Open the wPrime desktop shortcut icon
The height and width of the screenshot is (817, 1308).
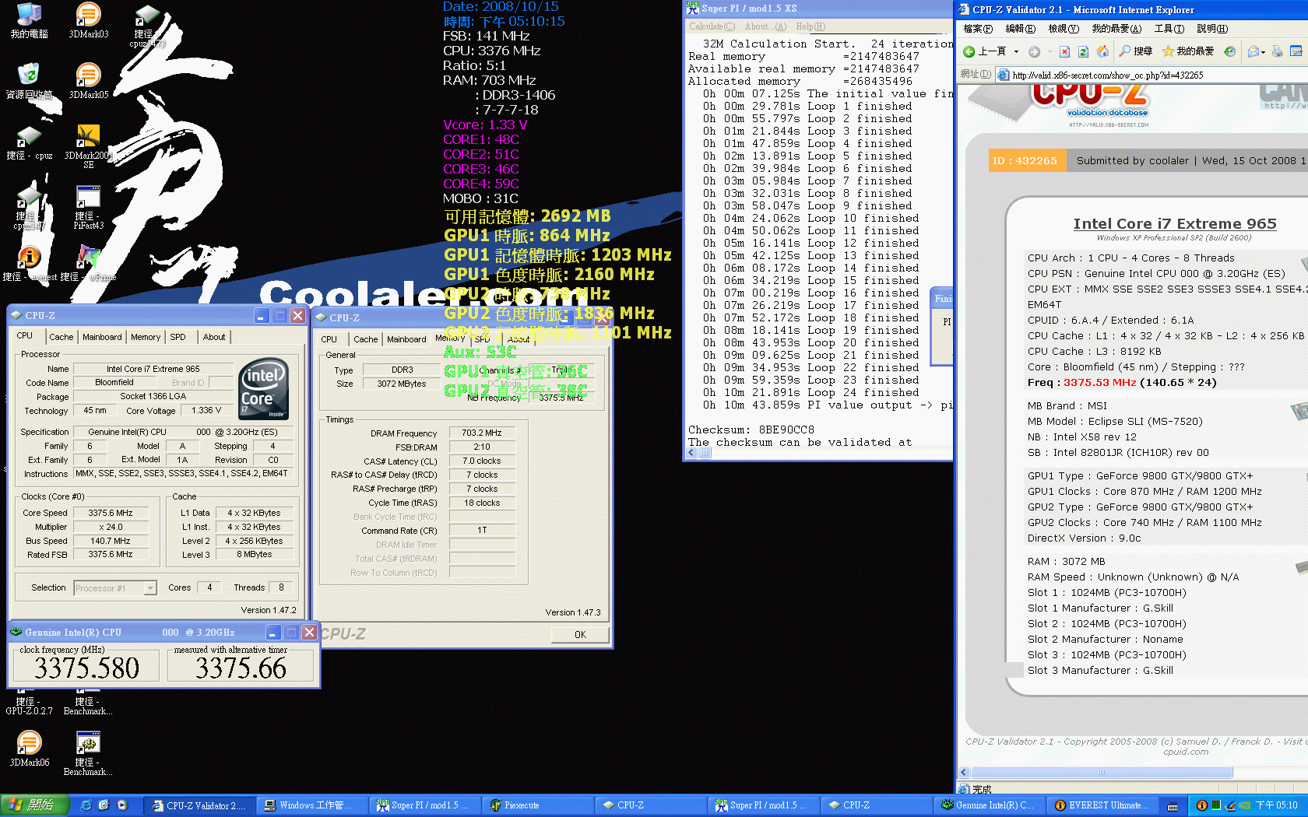pos(89,263)
